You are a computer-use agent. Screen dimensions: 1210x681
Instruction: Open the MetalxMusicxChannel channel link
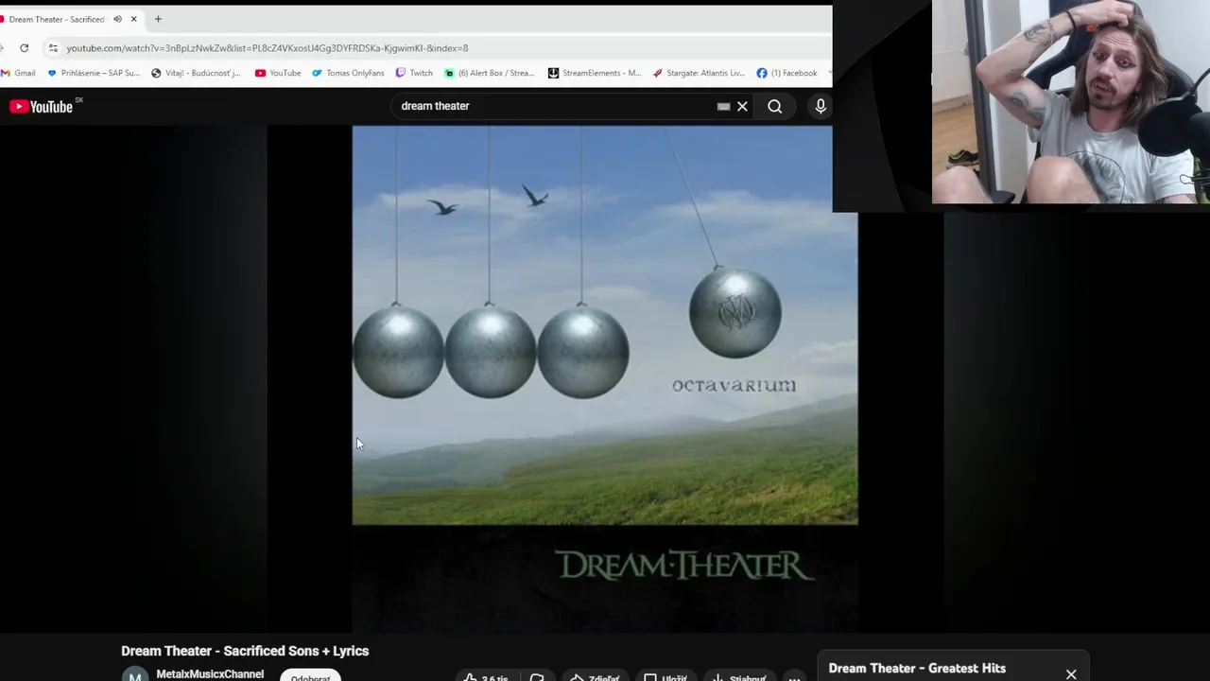tap(210, 674)
